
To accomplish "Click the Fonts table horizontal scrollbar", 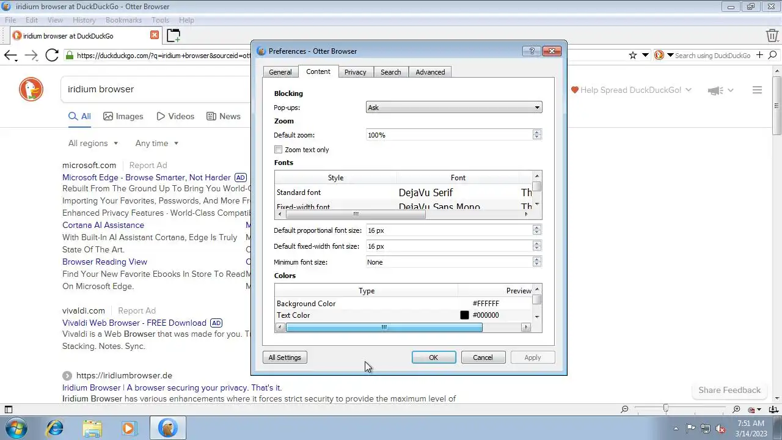I will [356, 215].
